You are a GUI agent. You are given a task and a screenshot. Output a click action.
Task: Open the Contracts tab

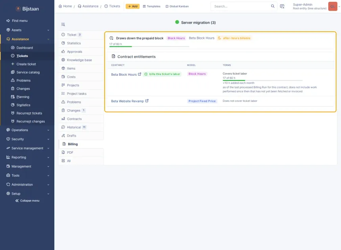tap(81, 119)
